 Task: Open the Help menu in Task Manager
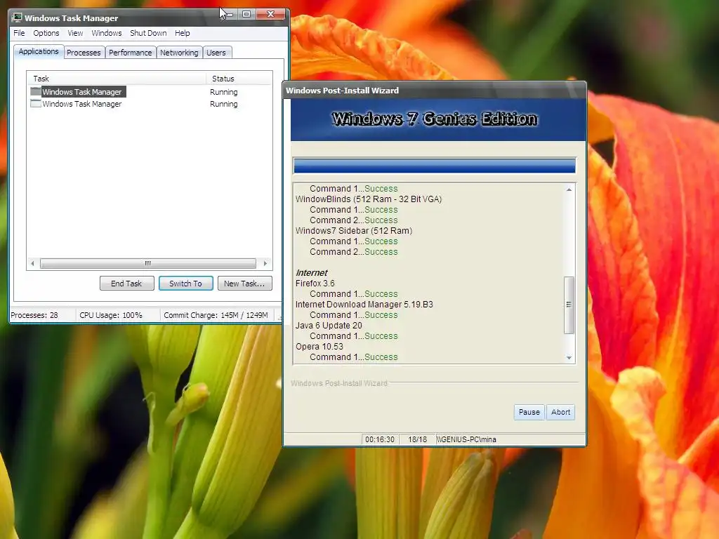pos(182,33)
